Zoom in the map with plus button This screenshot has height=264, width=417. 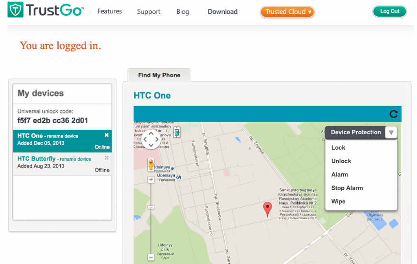[x=151, y=180]
